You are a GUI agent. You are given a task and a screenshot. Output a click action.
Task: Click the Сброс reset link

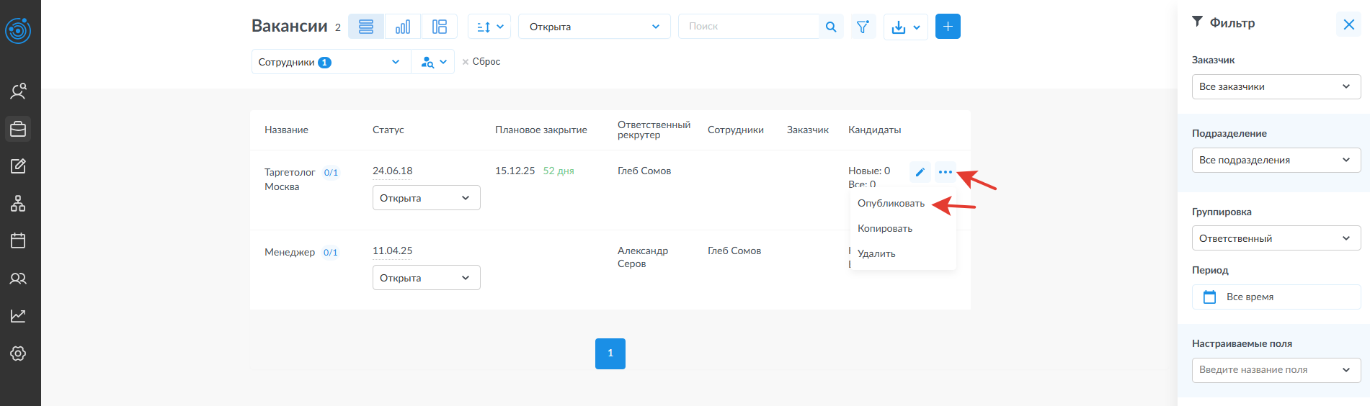pyautogui.click(x=481, y=62)
